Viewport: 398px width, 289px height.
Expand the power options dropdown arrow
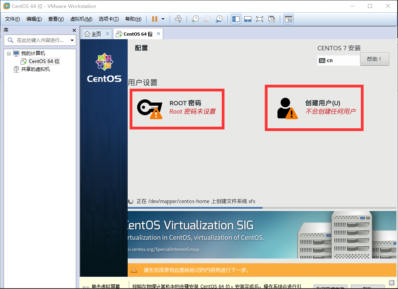coord(163,19)
